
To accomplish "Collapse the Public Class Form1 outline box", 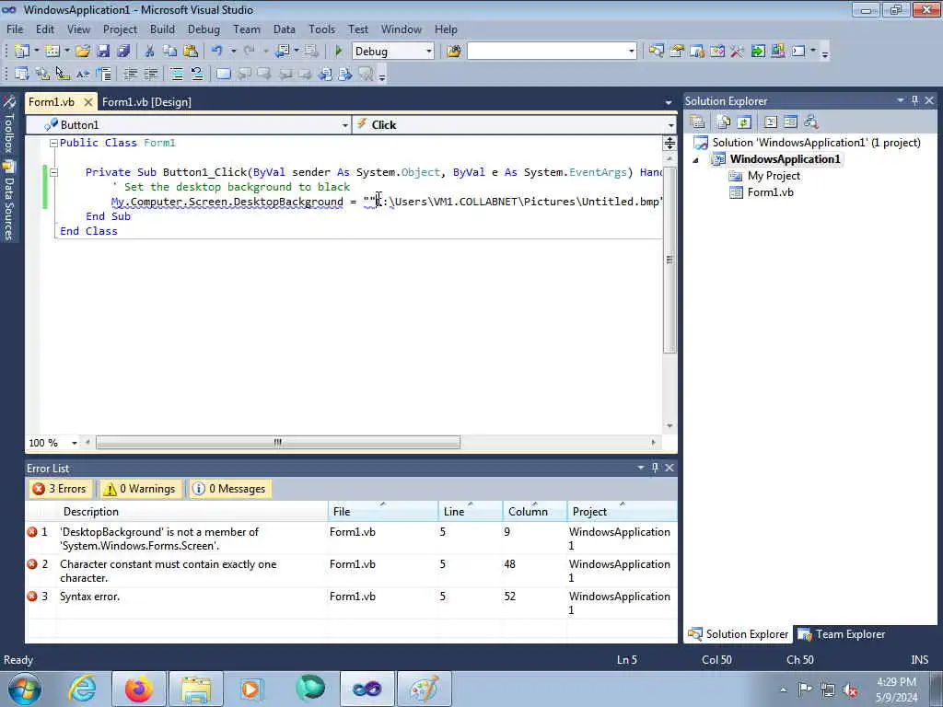I will [53, 143].
